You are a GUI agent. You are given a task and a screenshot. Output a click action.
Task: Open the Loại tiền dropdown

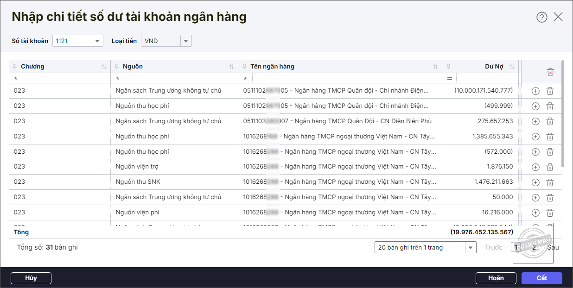click(186, 41)
